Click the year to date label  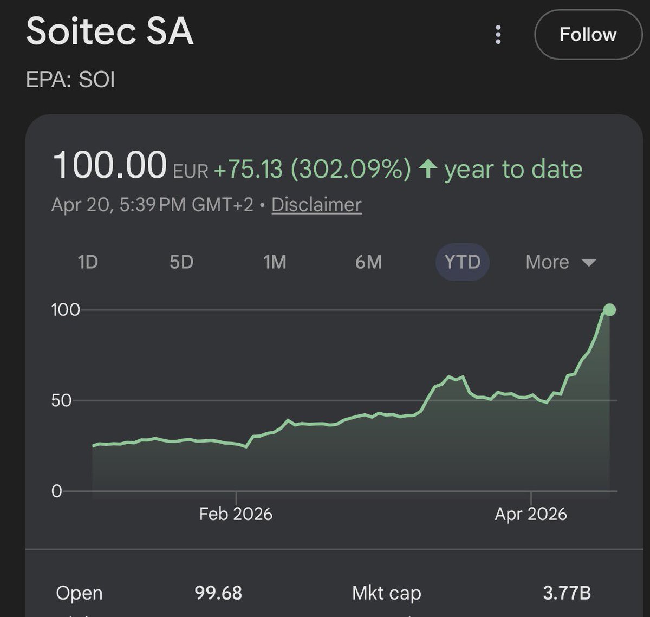tap(513, 169)
